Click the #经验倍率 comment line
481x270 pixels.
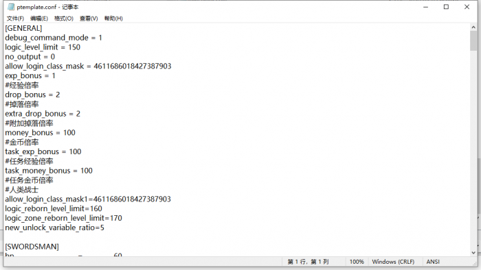pos(22,85)
